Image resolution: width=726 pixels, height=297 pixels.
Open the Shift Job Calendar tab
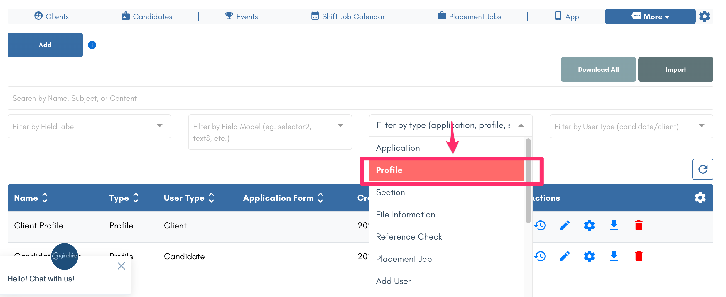point(348,16)
